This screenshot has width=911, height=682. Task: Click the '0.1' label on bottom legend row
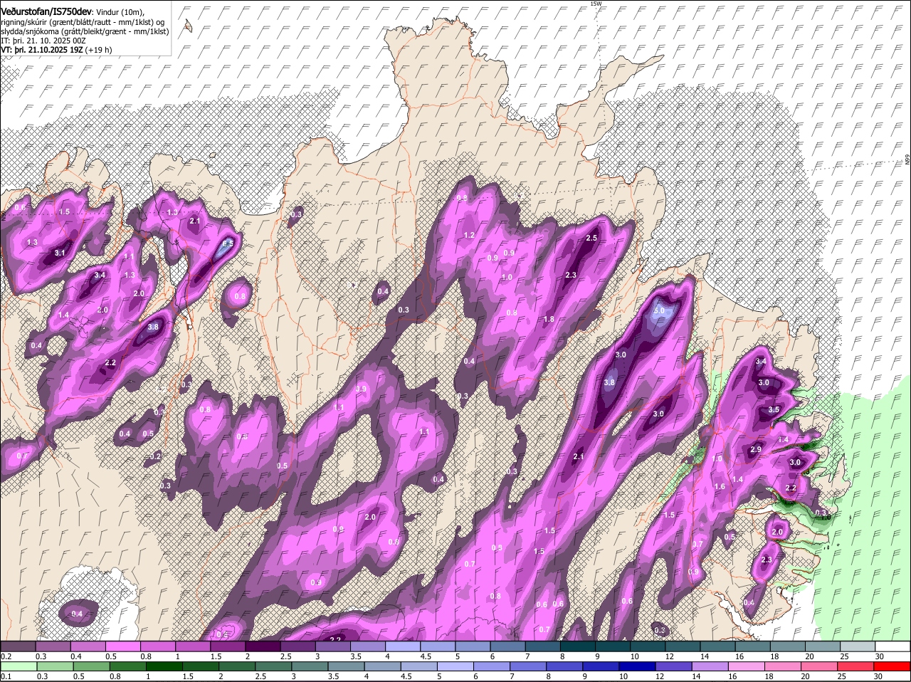point(6,676)
